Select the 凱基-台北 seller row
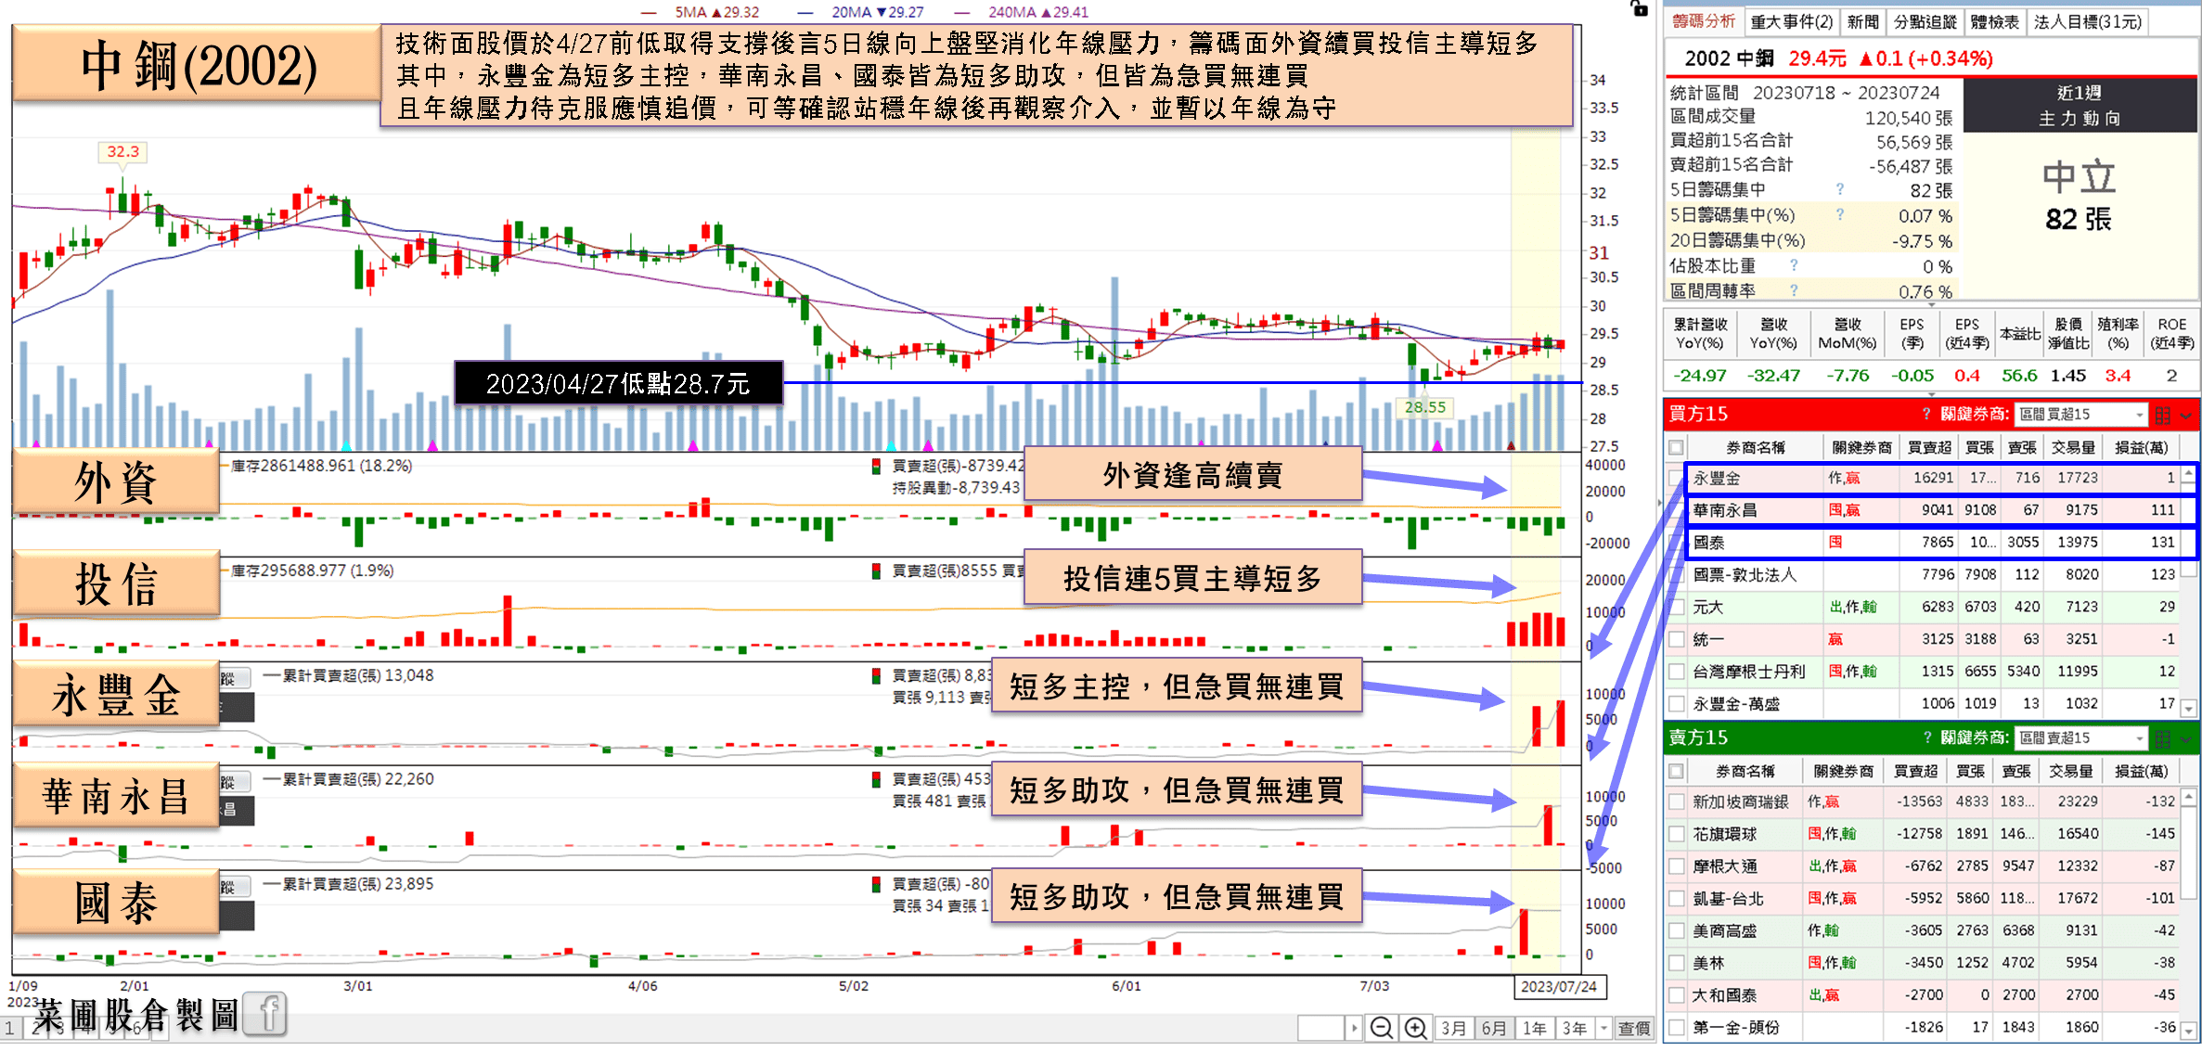The image size is (2202, 1064). (1921, 898)
